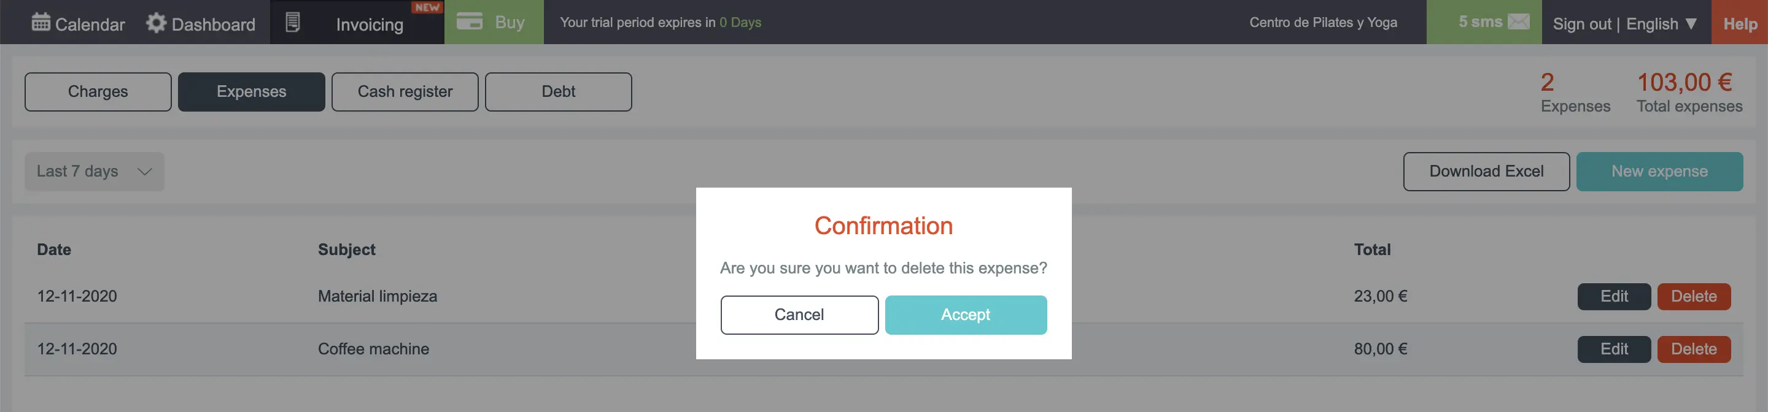Click Download Excel button

[1487, 172]
